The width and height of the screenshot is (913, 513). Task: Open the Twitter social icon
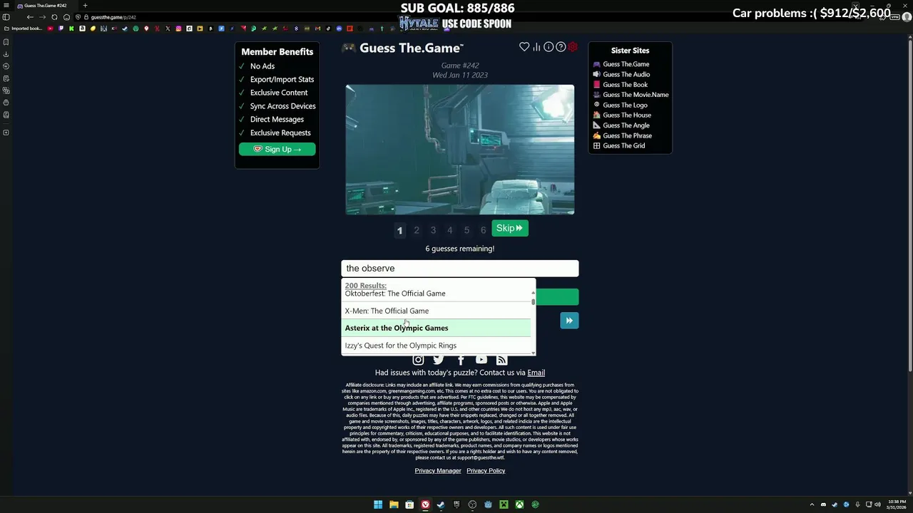click(x=439, y=360)
